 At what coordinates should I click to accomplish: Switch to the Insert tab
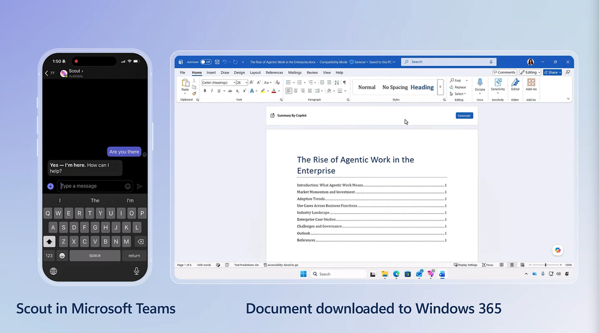point(211,72)
